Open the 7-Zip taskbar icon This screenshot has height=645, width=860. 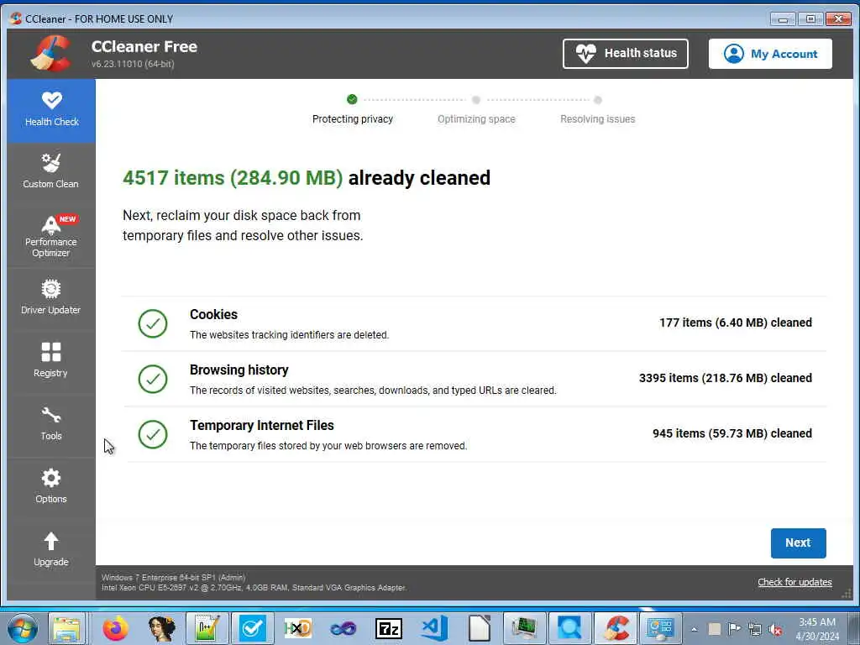click(388, 628)
